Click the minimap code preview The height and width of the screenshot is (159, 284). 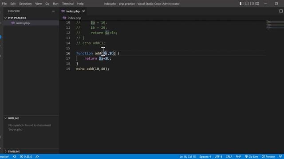click(x=275, y=25)
